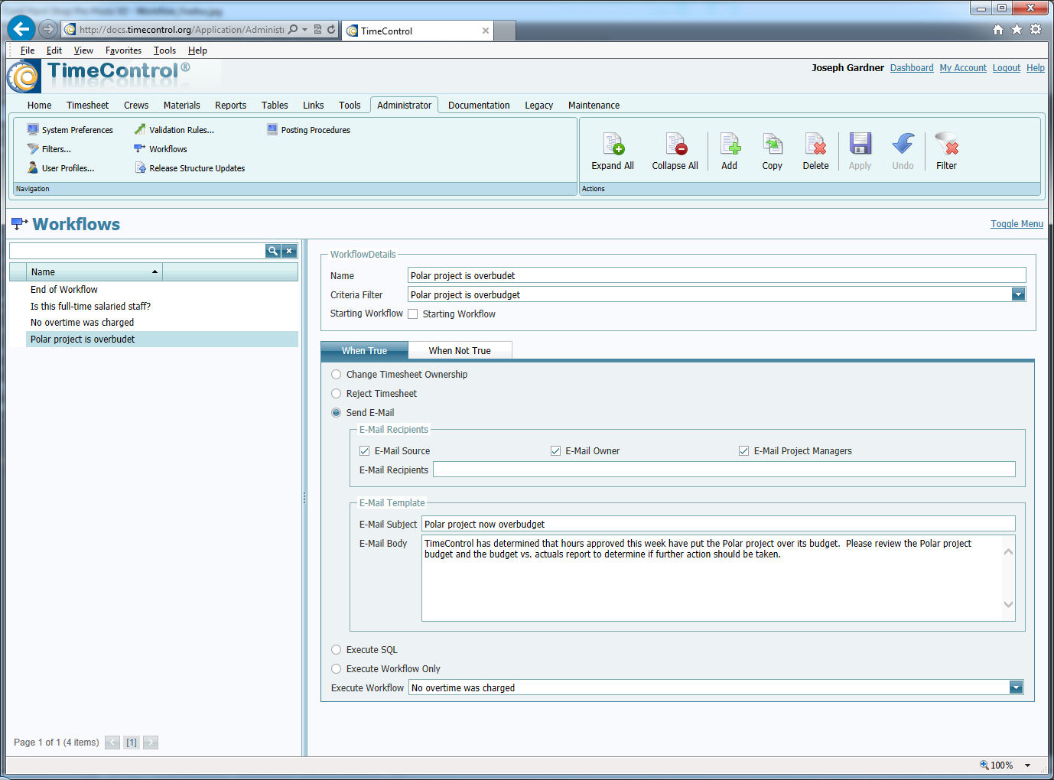Clear the workflow search with X button

[289, 251]
